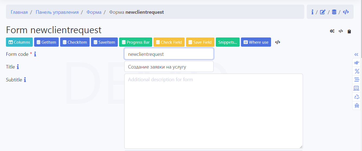Click the Where use button
Image resolution: width=362 pixels, height=151 pixels.
256,42
